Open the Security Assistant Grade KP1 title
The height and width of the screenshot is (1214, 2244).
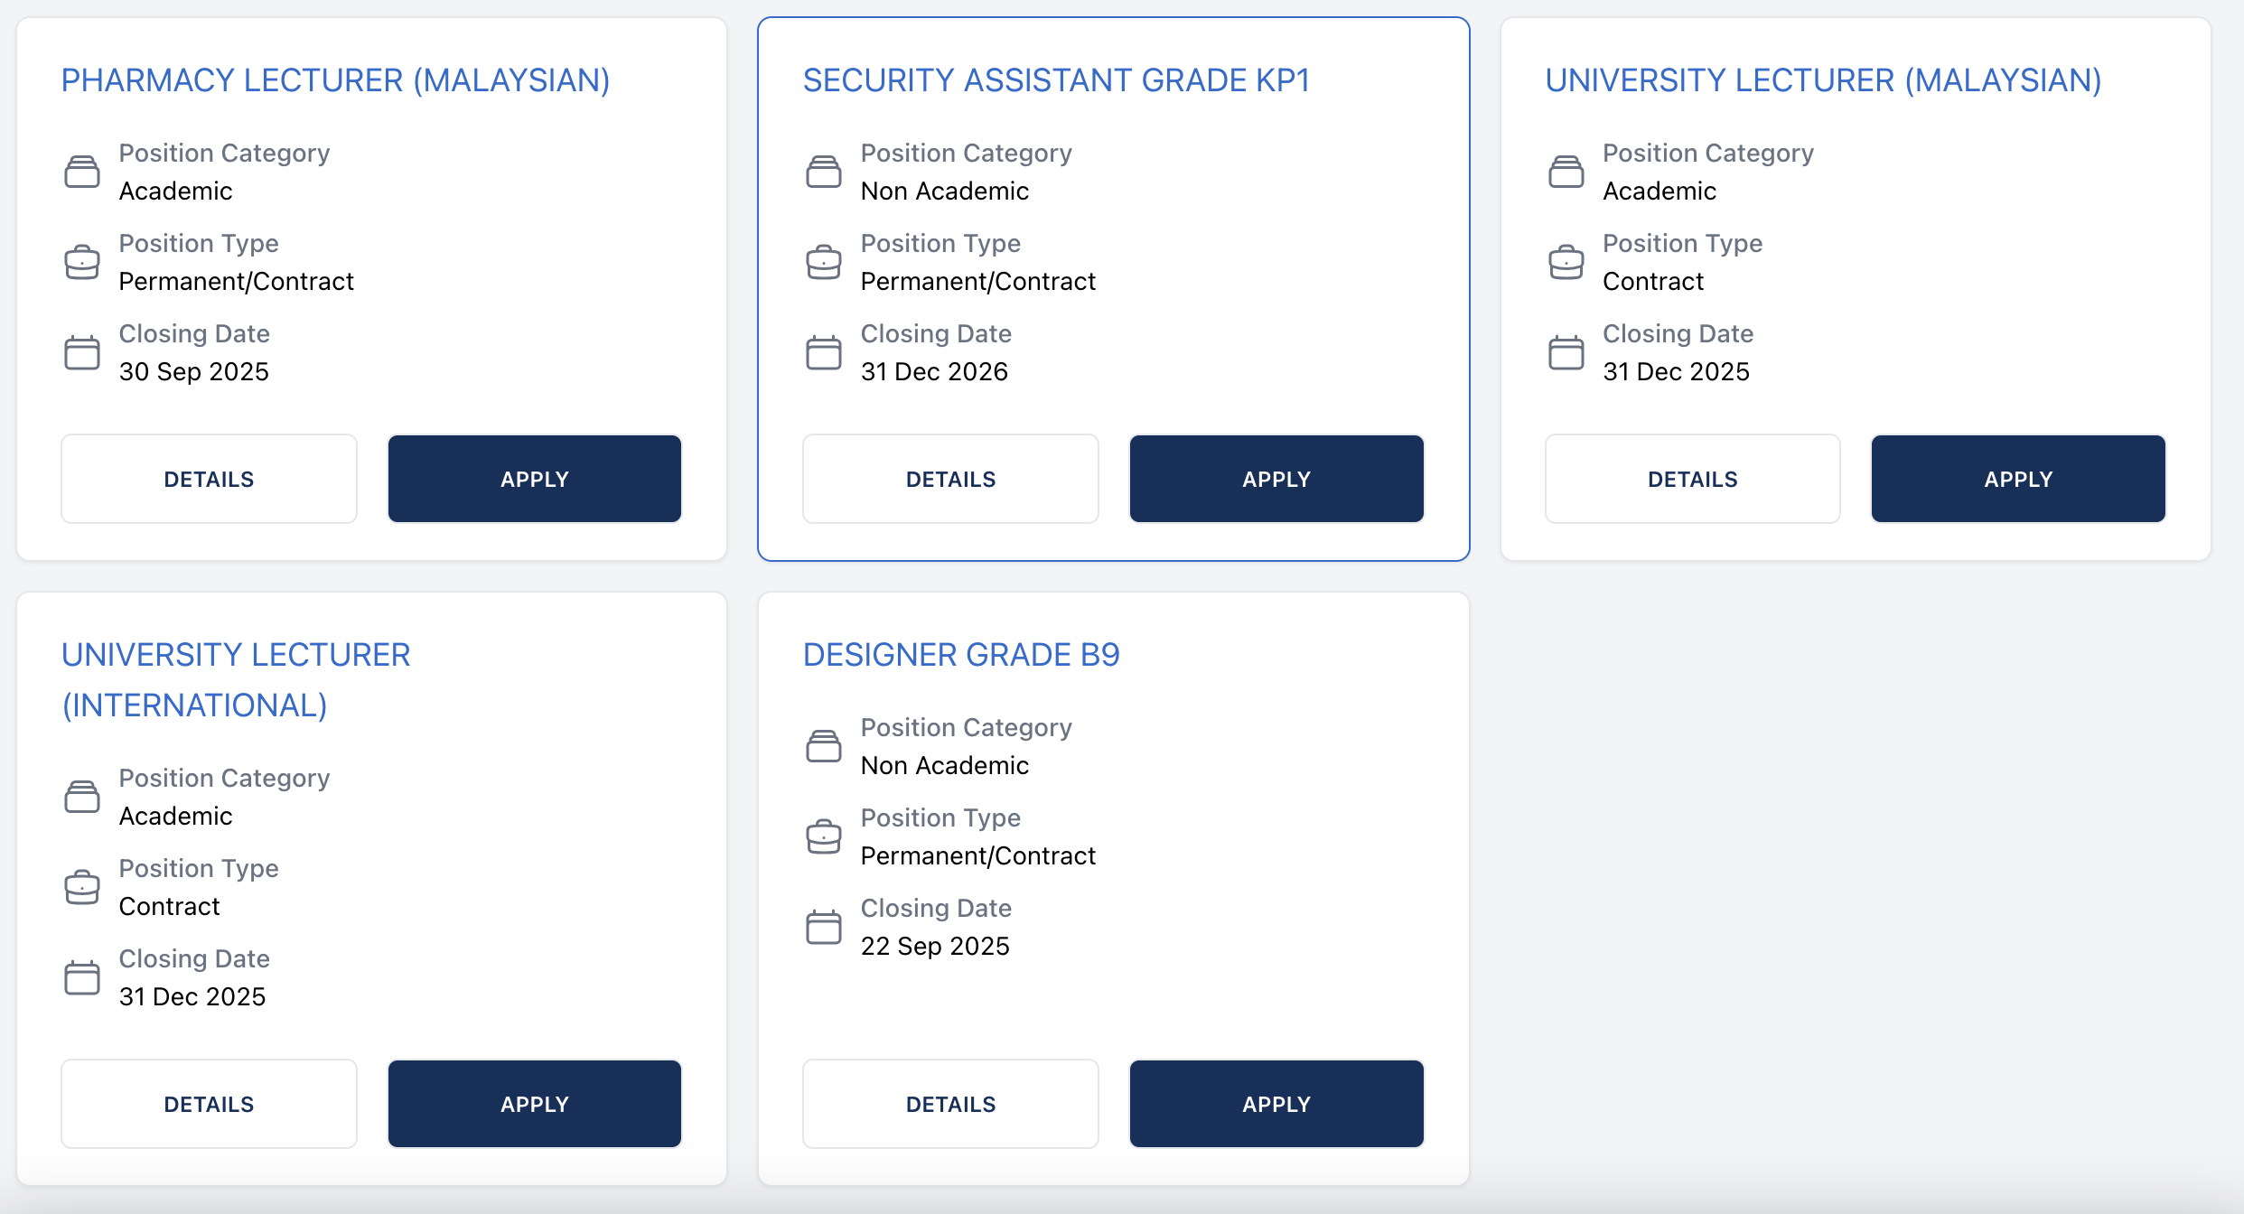[1055, 80]
